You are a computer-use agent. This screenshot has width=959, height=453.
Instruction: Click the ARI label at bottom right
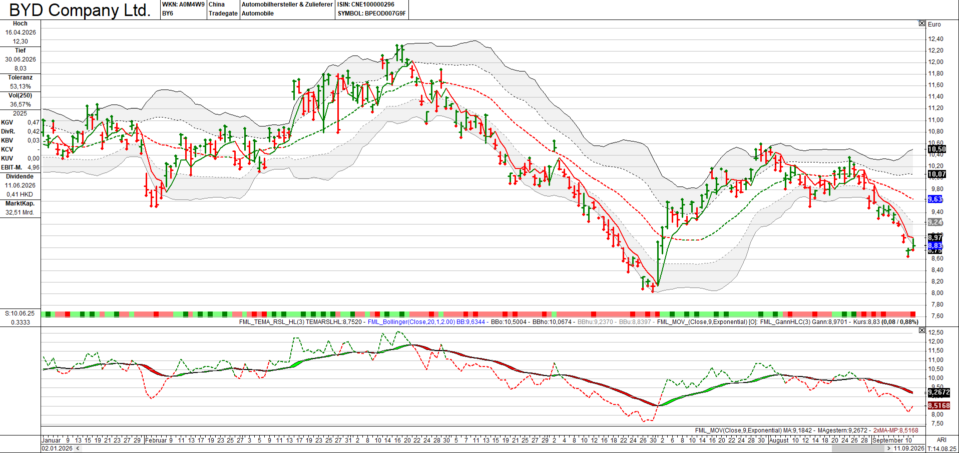click(941, 440)
